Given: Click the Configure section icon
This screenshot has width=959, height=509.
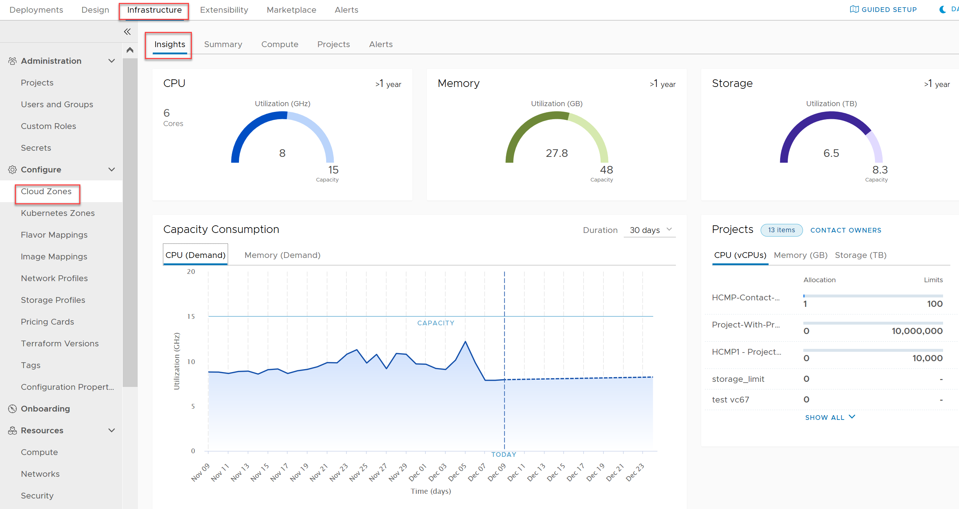Looking at the screenshot, I should [x=12, y=170].
